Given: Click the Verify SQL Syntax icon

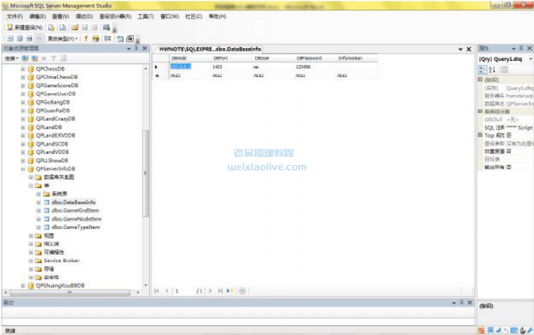Looking at the screenshot, I should tap(96, 39).
